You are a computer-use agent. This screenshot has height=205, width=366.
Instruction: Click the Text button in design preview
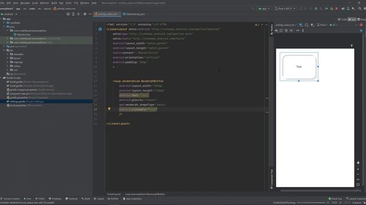(299, 67)
